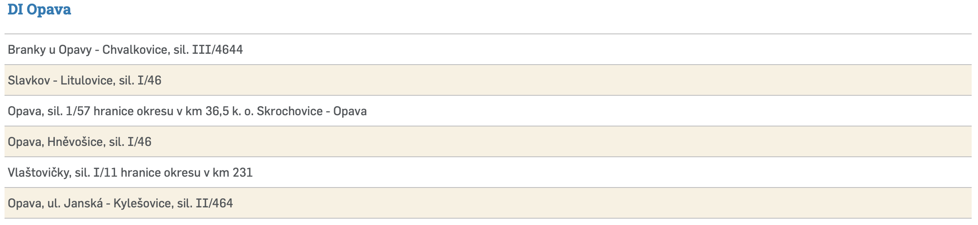
Task: Click the I/46 text in Slavkov row
Action: (x=149, y=80)
